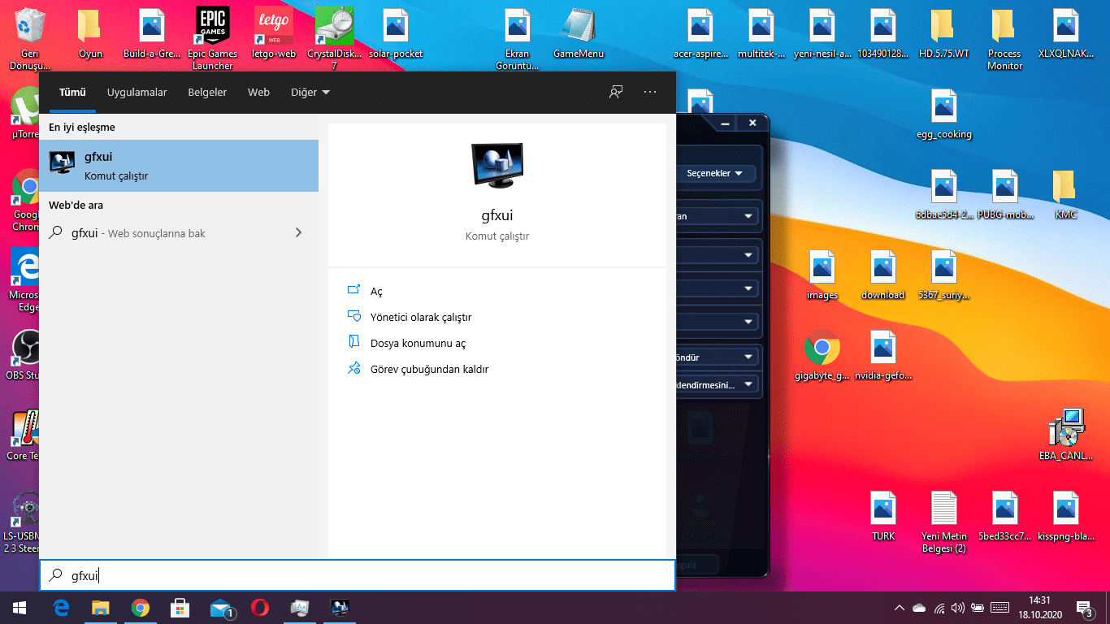Open the touch keyboard tray icon

pyautogui.click(x=1000, y=607)
